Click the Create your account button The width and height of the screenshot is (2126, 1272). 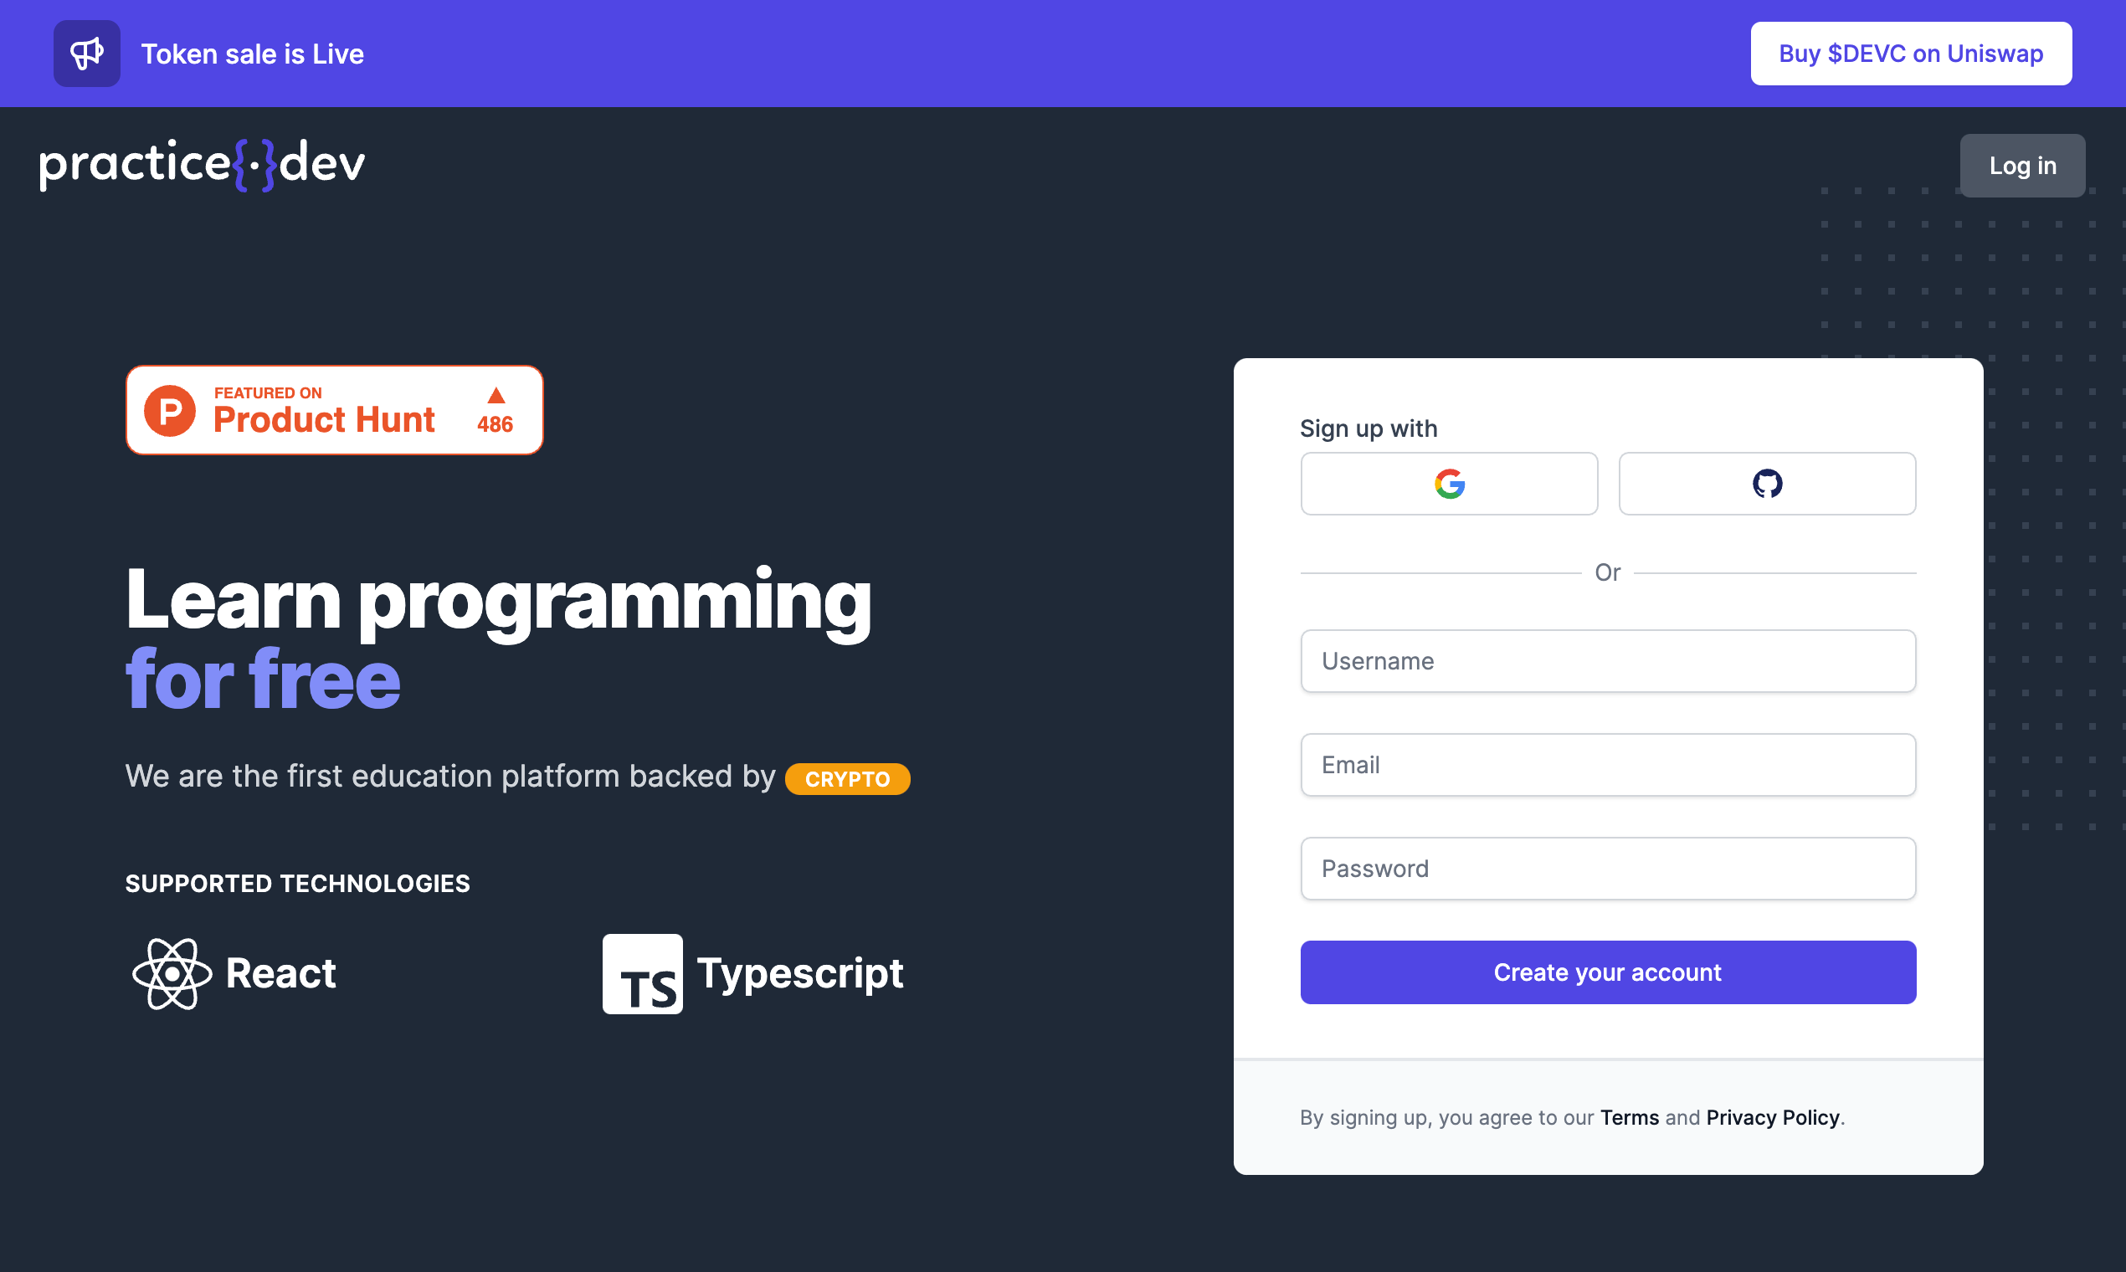(1606, 972)
